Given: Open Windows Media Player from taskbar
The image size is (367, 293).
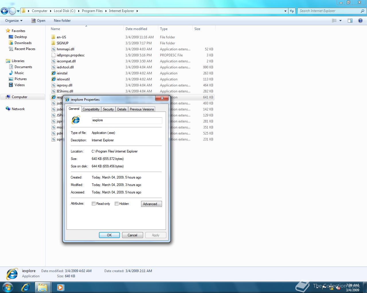Looking at the screenshot, I should click(60, 287).
